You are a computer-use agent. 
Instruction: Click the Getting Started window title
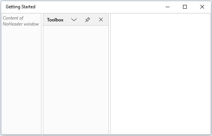(x=21, y=7)
